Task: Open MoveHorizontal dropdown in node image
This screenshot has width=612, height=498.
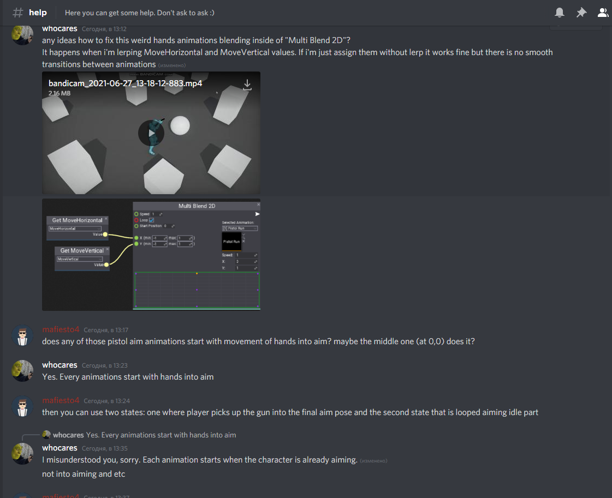Action: coord(75,229)
